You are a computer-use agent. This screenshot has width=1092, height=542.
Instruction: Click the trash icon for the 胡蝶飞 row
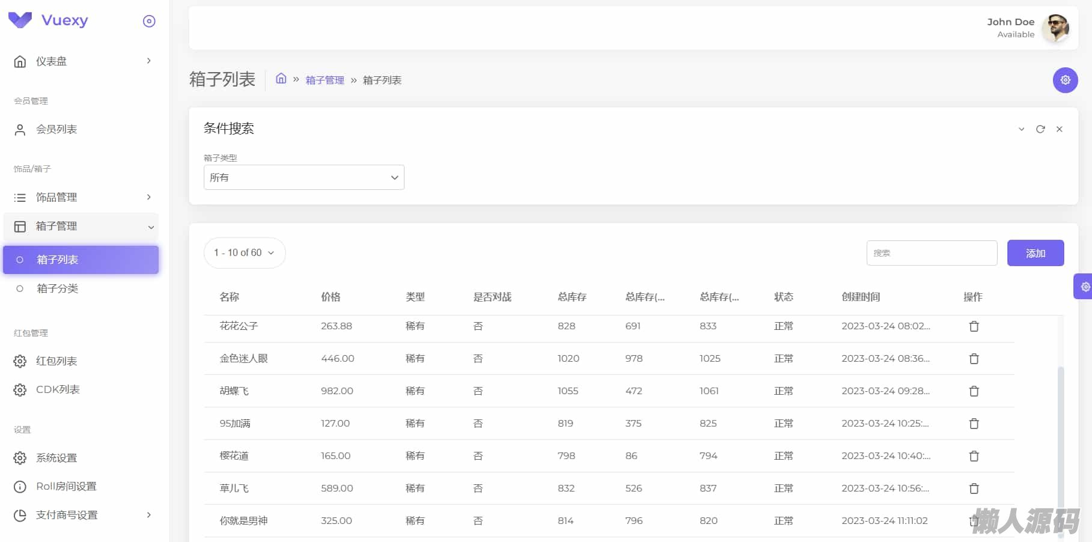[974, 391]
